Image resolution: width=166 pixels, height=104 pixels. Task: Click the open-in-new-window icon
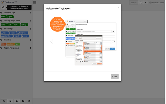point(23,101)
